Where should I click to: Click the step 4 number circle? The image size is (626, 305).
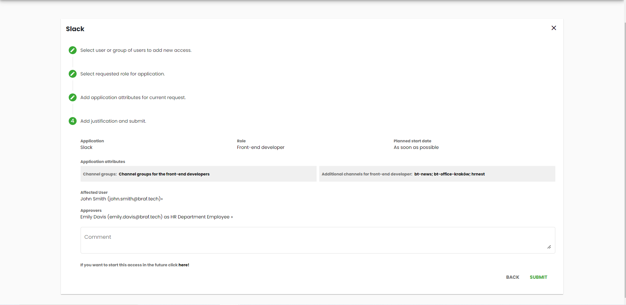(x=73, y=121)
